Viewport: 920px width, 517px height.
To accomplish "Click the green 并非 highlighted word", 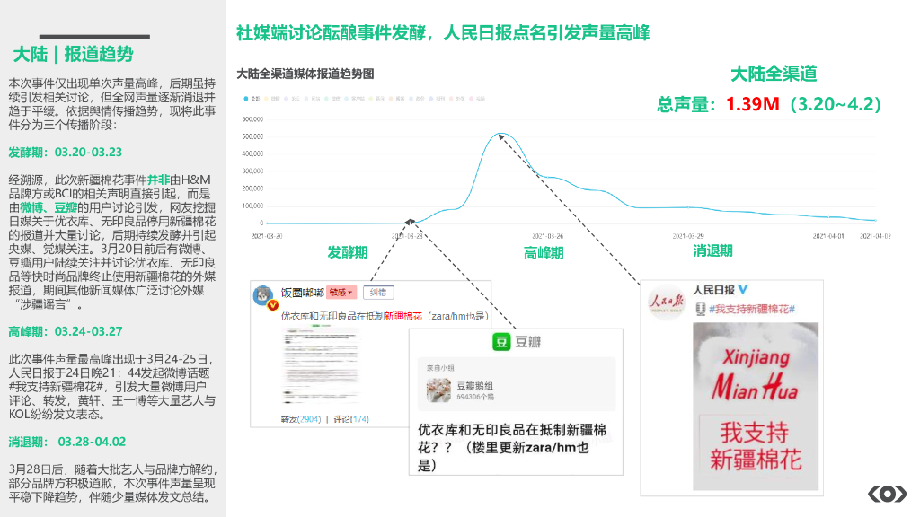I will click(x=158, y=180).
